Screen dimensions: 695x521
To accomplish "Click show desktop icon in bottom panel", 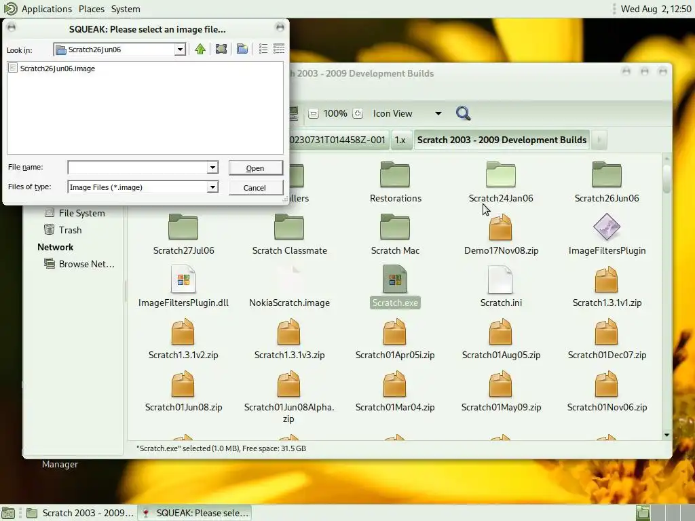I will [x=8, y=513].
